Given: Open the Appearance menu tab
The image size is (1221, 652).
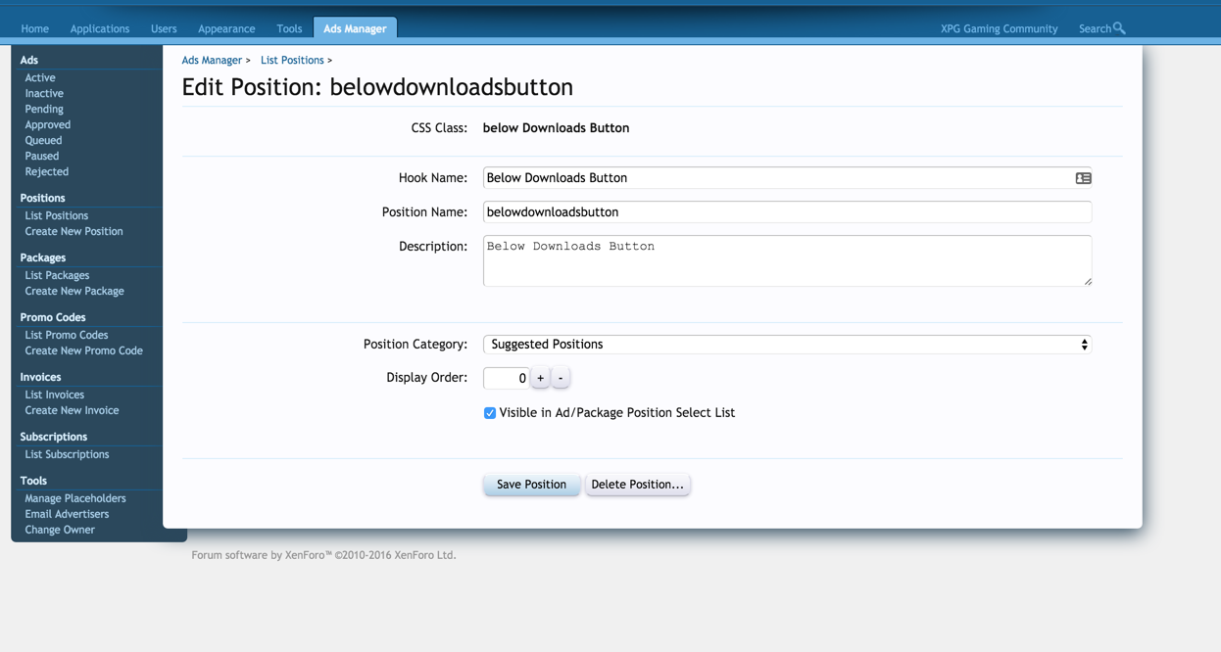Looking at the screenshot, I should coord(226,28).
